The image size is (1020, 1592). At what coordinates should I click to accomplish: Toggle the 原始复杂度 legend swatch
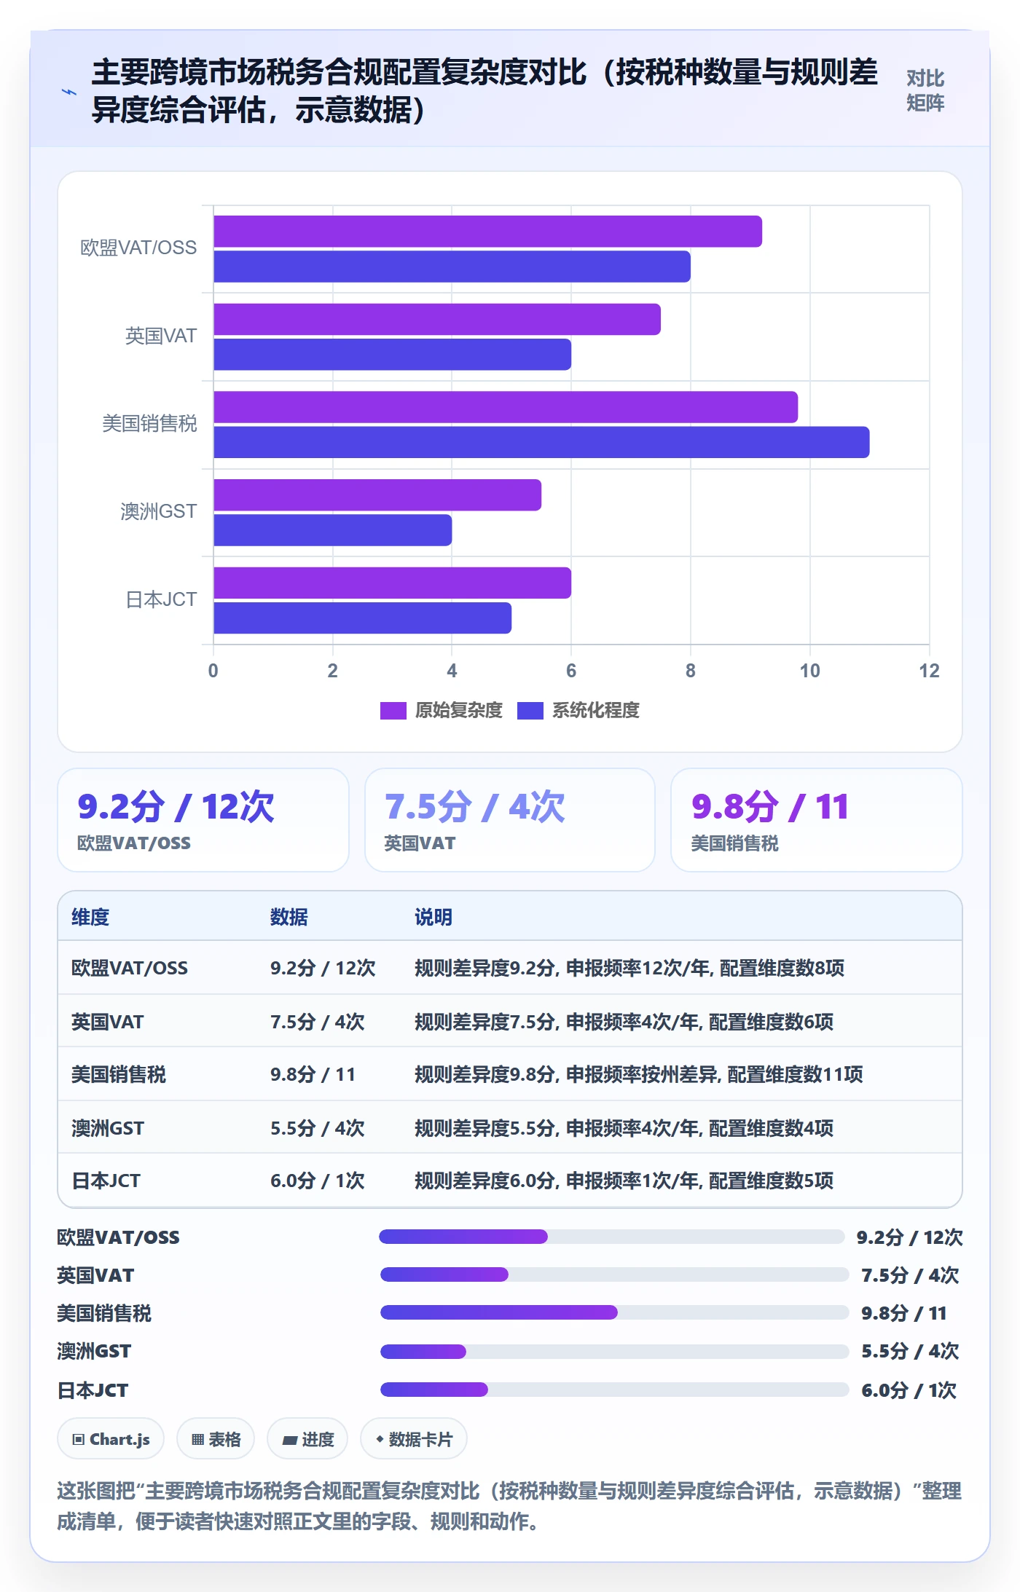click(x=393, y=710)
